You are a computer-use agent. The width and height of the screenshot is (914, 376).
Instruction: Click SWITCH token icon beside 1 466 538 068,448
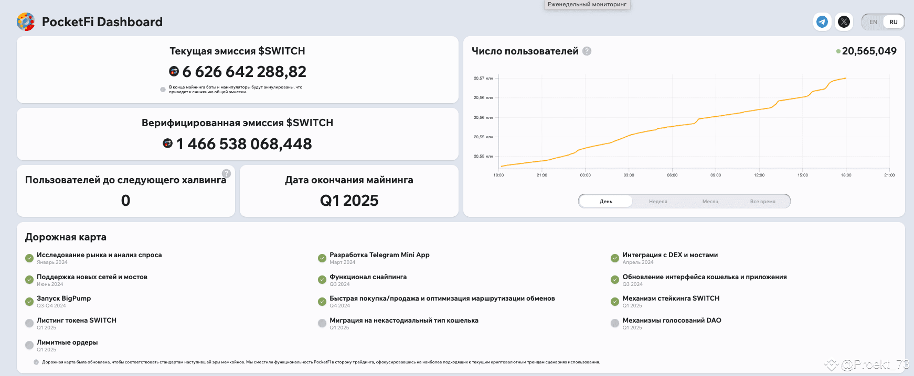click(x=167, y=143)
